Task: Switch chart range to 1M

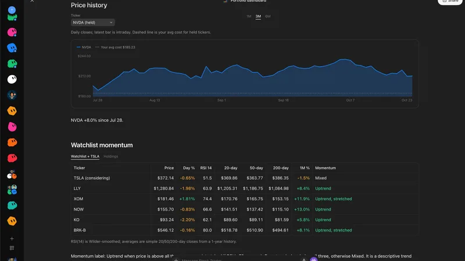Action: tap(249, 16)
